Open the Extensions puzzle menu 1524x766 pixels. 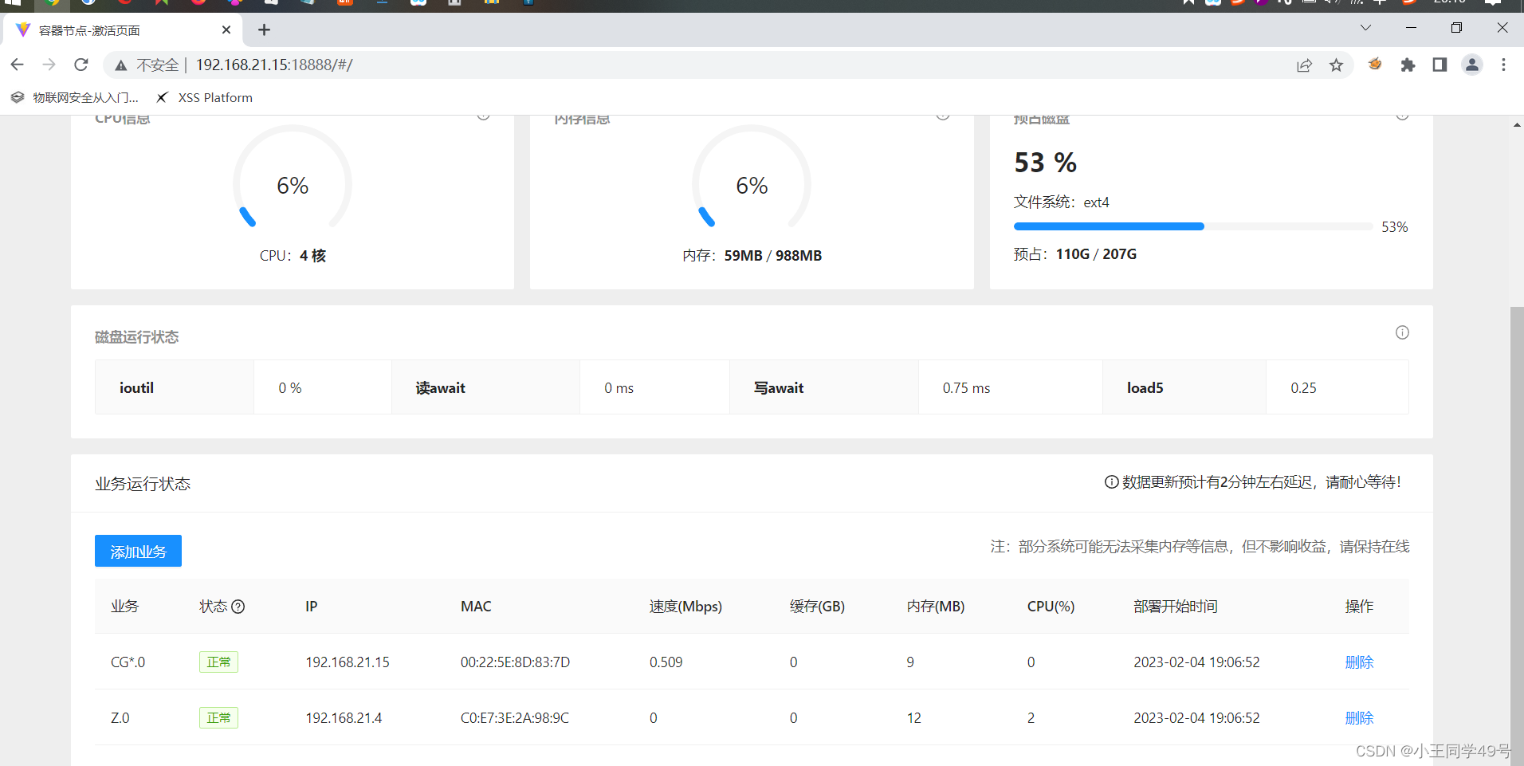click(1408, 65)
